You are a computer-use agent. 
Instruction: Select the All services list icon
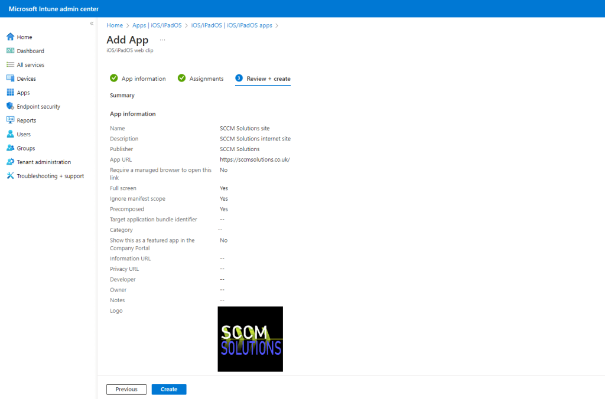(10, 65)
